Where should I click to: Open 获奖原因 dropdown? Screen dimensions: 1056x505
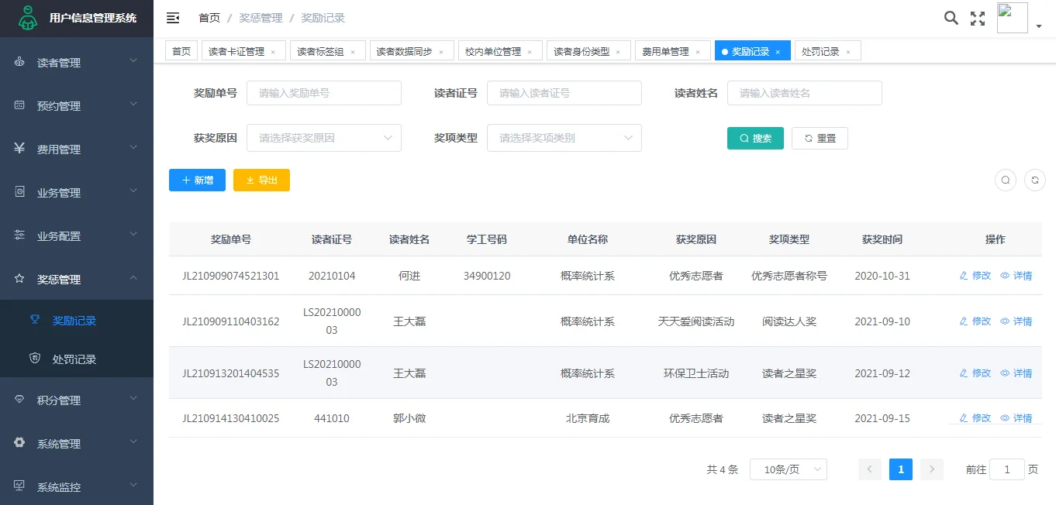click(324, 138)
